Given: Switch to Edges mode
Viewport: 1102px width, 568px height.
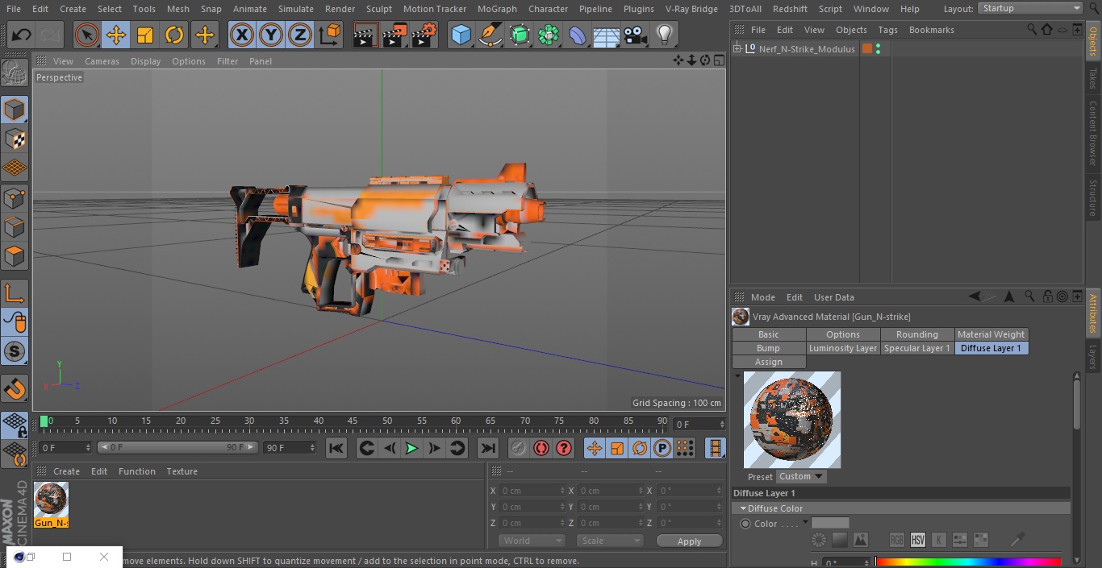Looking at the screenshot, I should pyautogui.click(x=15, y=226).
